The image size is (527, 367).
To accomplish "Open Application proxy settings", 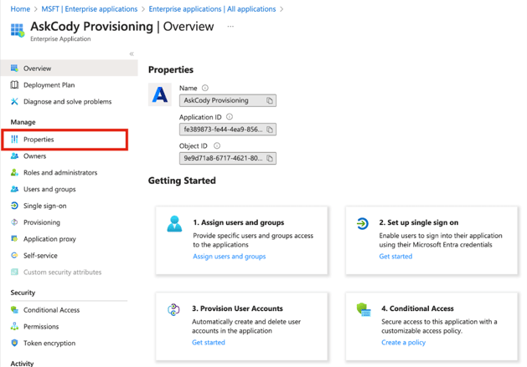I will coord(49,239).
